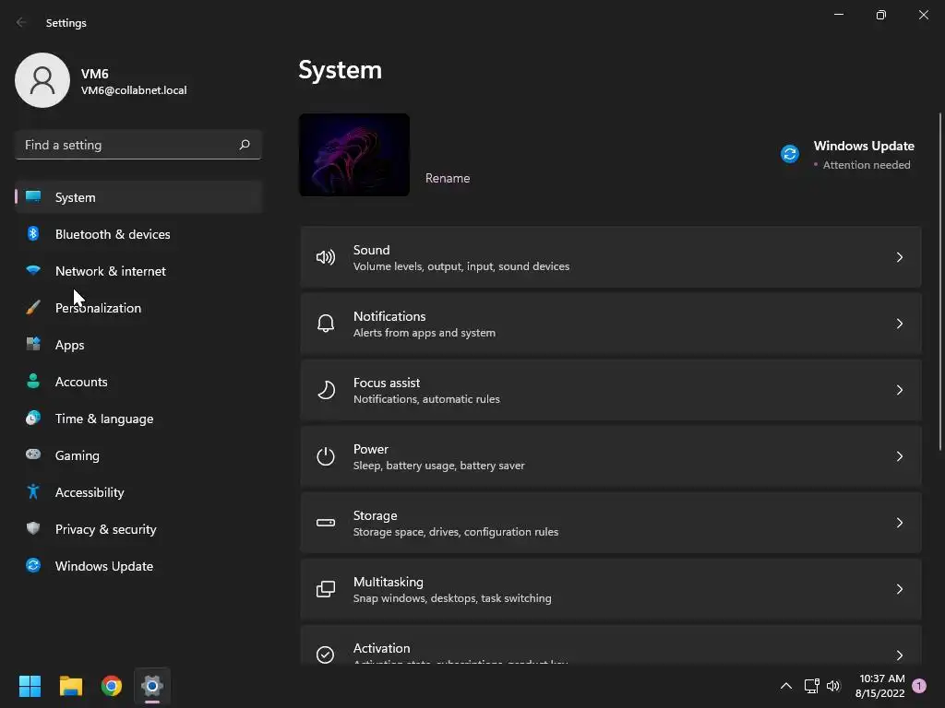Expand the Sound settings chevron
The image size is (945, 708).
pyautogui.click(x=900, y=257)
